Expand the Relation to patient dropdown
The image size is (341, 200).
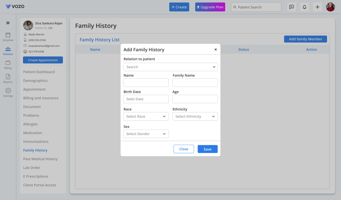170,67
